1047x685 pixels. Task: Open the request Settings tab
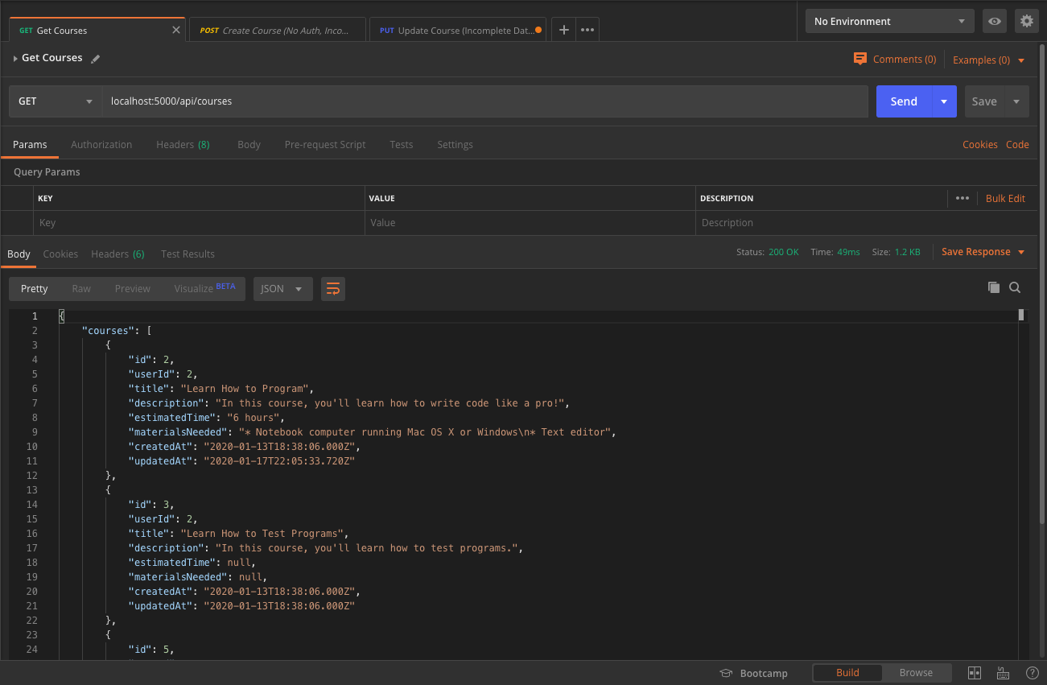455,145
